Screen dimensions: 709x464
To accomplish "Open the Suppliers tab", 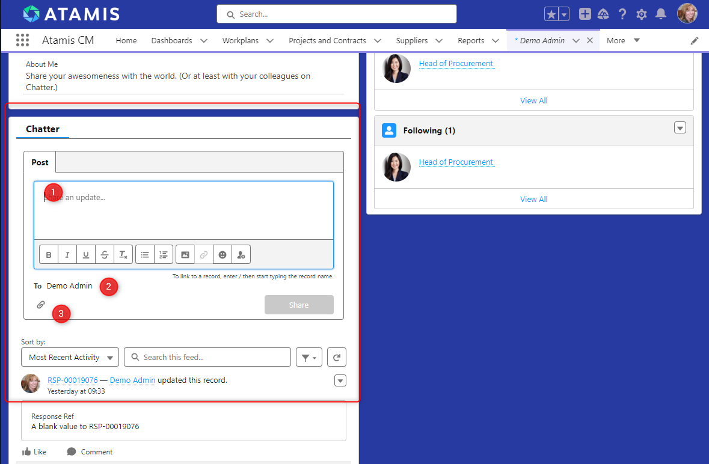I will pos(411,41).
